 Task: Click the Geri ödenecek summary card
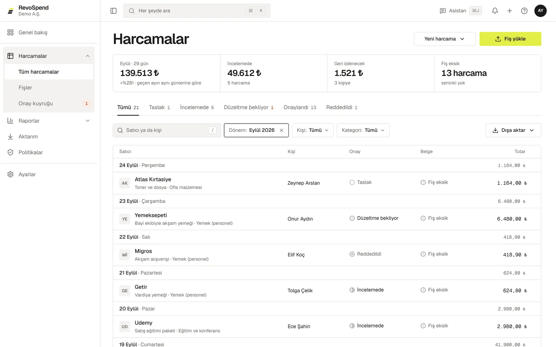[381, 73]
